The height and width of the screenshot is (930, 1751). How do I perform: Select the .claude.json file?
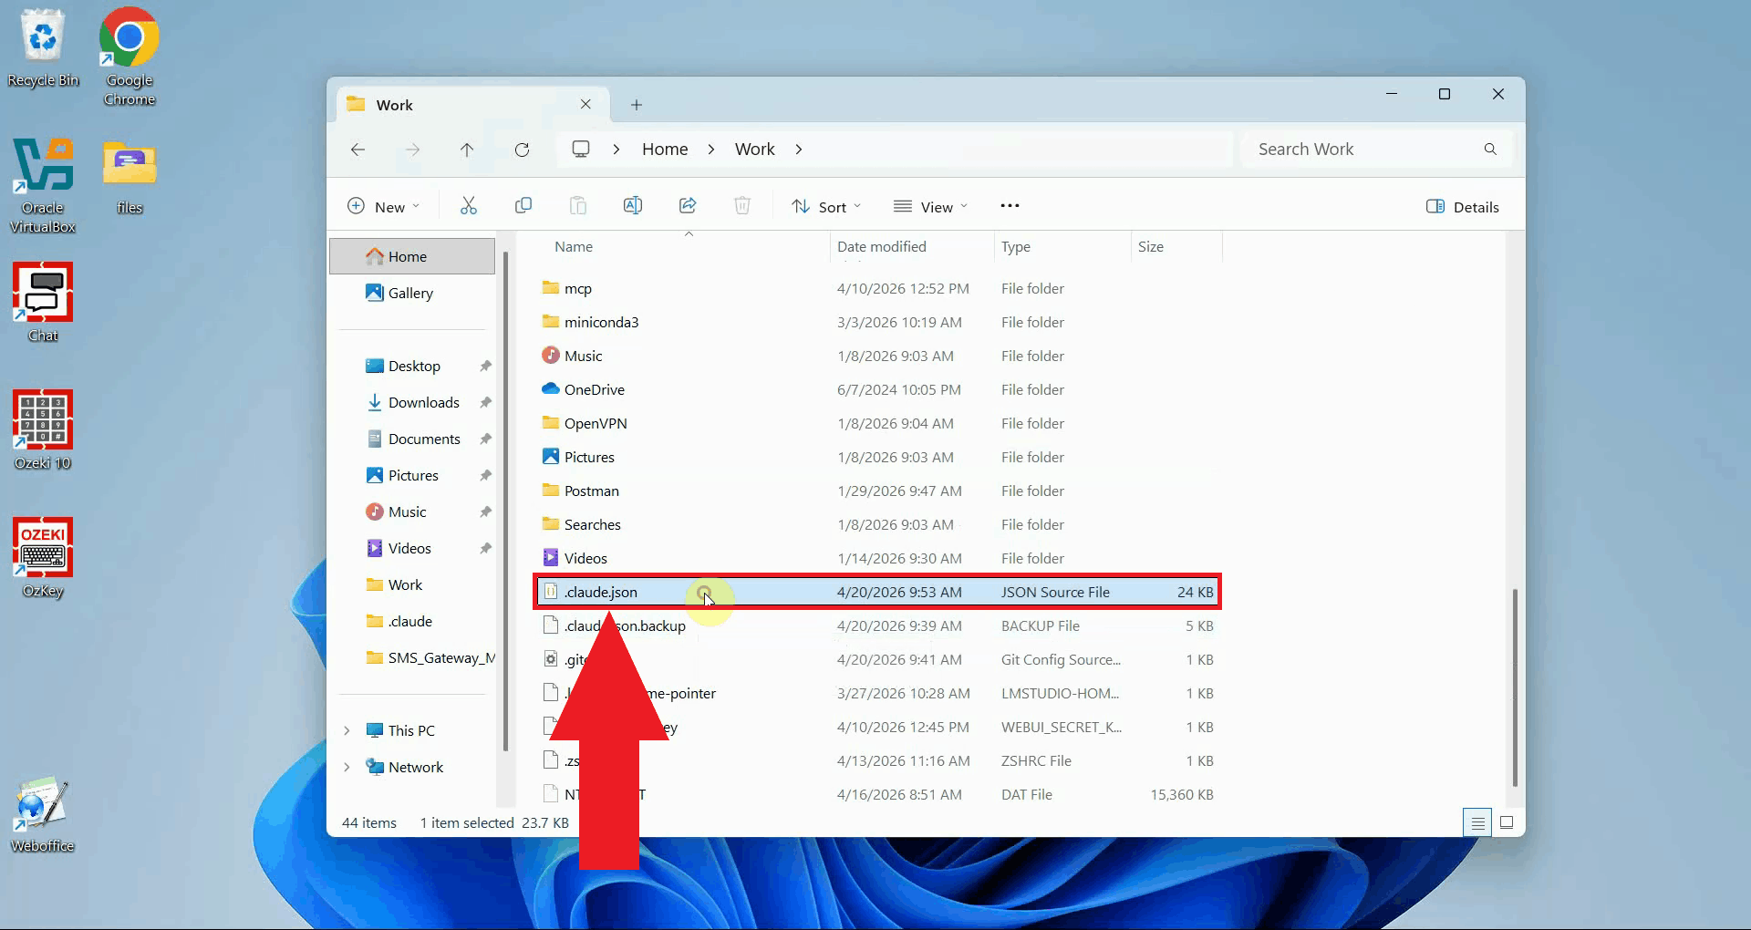coord(877,592)
